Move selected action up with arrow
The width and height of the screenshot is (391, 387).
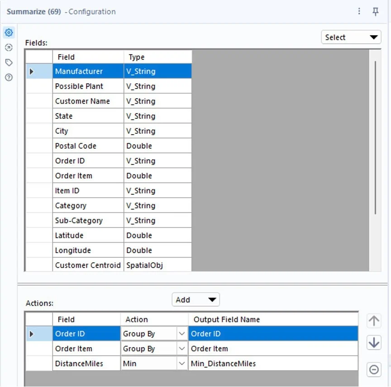(x=374, y=321)
